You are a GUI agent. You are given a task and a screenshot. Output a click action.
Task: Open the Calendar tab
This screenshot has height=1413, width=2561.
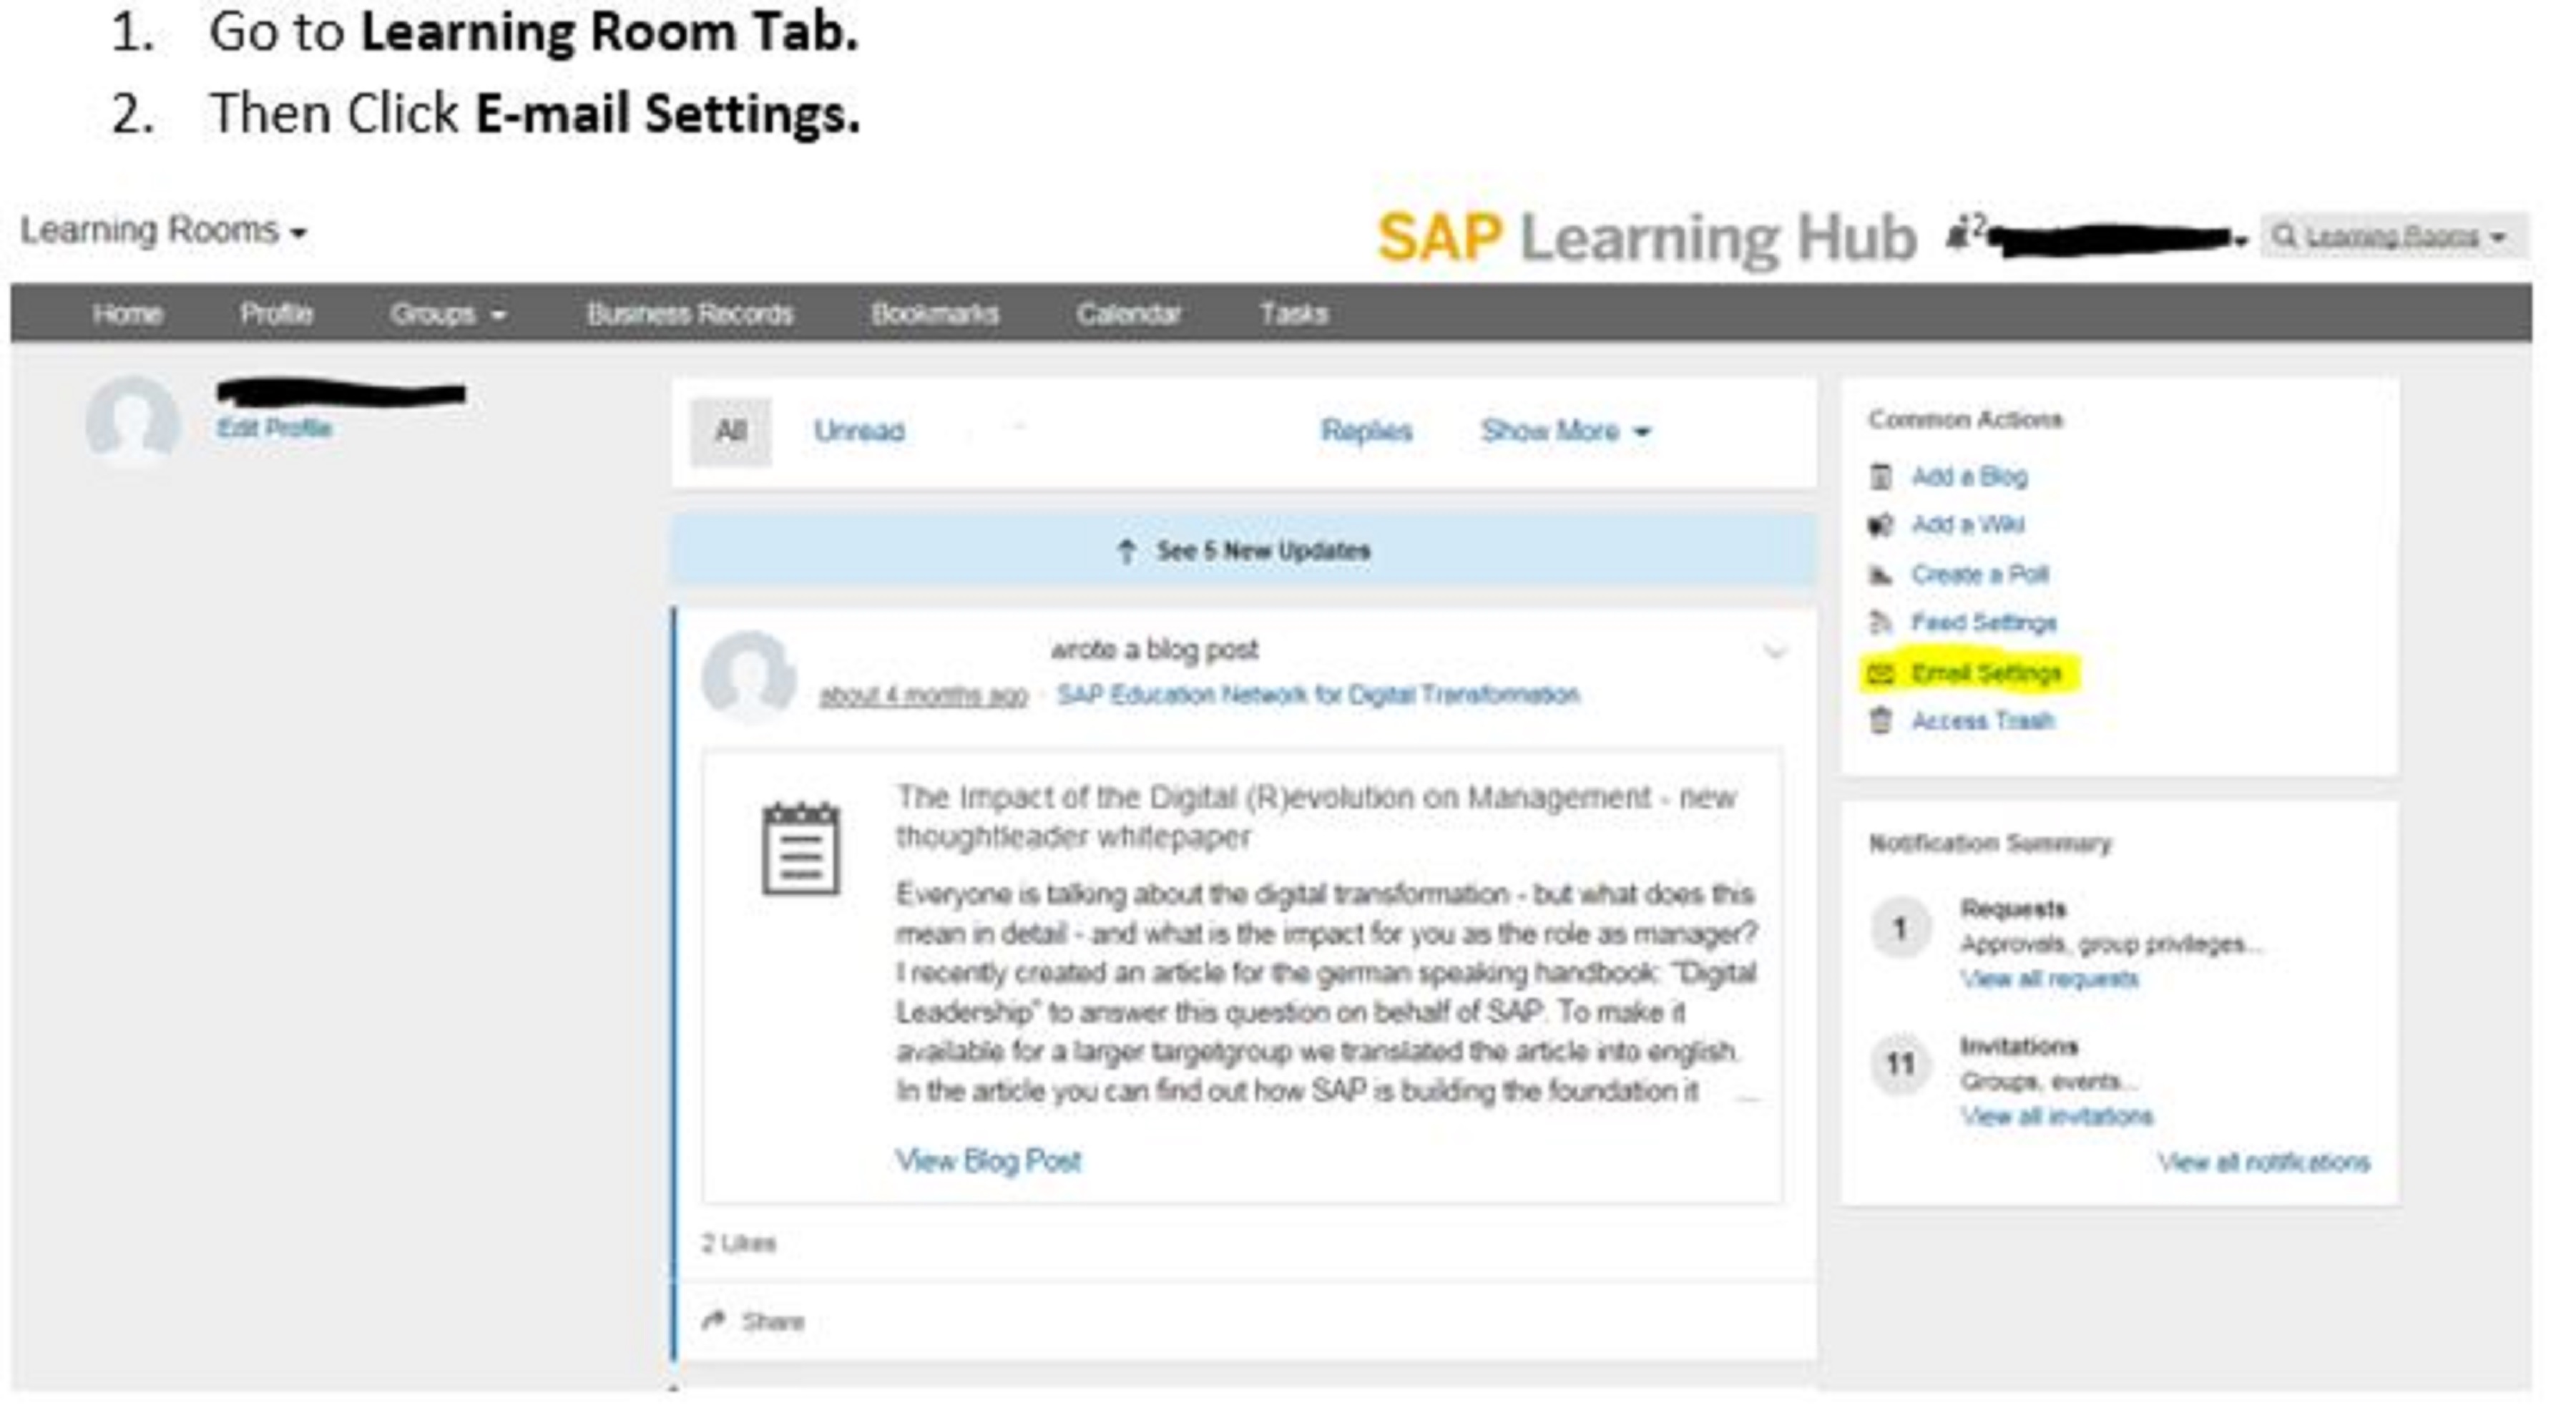pos(1130,314)
